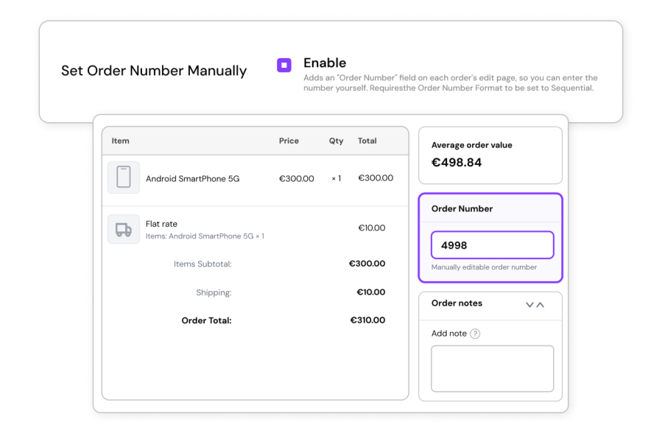This screenshot has height=433, width=662.
Task: Click the Items Subtotal label
Action: pyautogui.click(x=203, y=264)
